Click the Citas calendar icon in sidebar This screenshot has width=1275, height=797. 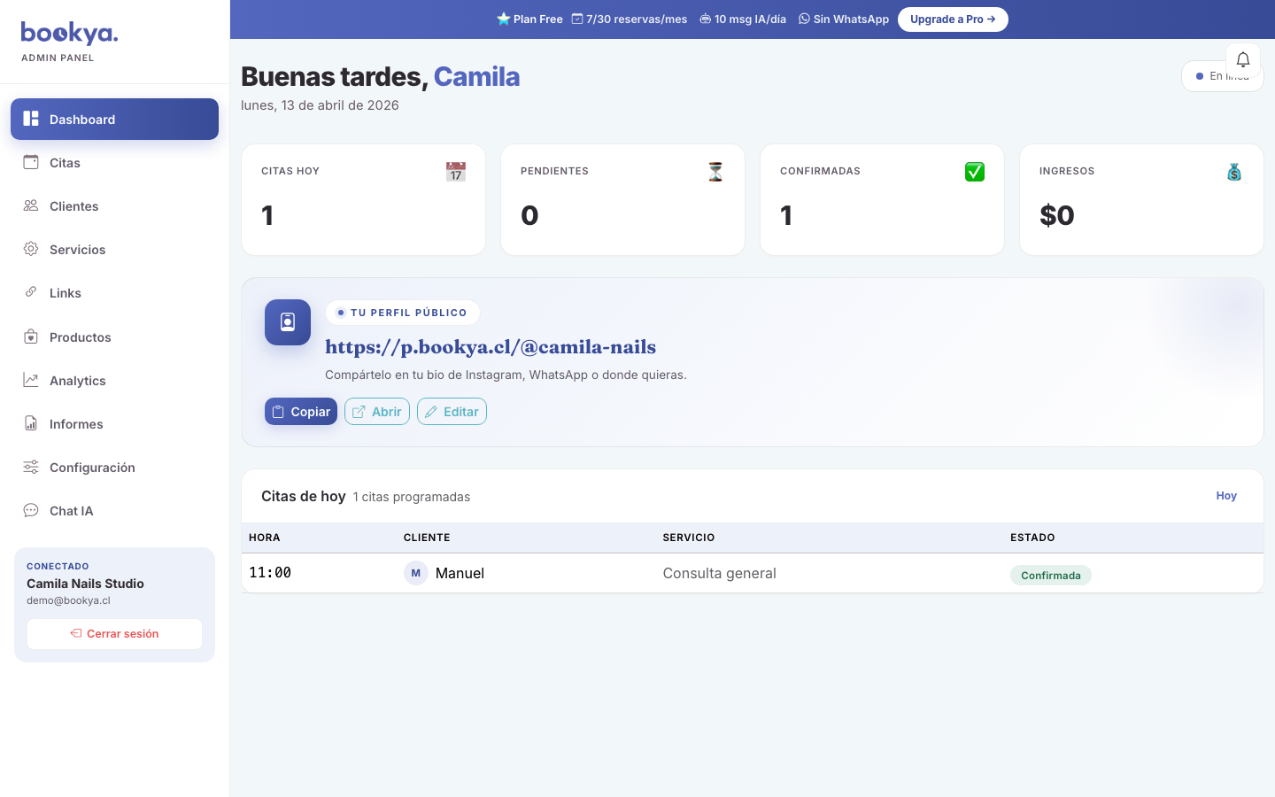point(31,162)
